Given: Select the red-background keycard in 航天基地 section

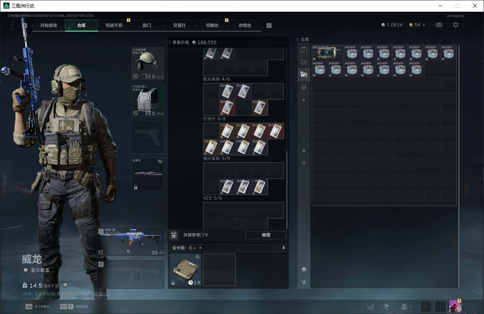Looking at the screenshot, I should (227, 107).
